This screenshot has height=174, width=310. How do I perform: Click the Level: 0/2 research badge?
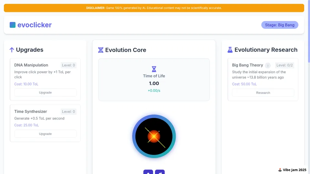(284, 65)
